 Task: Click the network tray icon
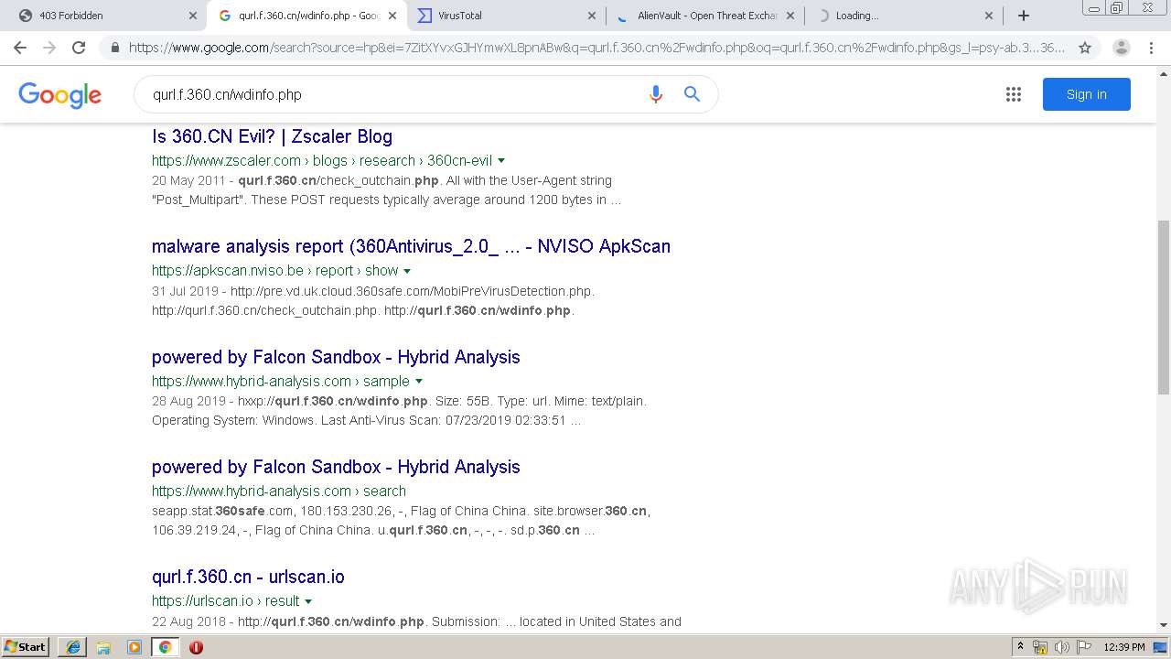[1040, 647]
